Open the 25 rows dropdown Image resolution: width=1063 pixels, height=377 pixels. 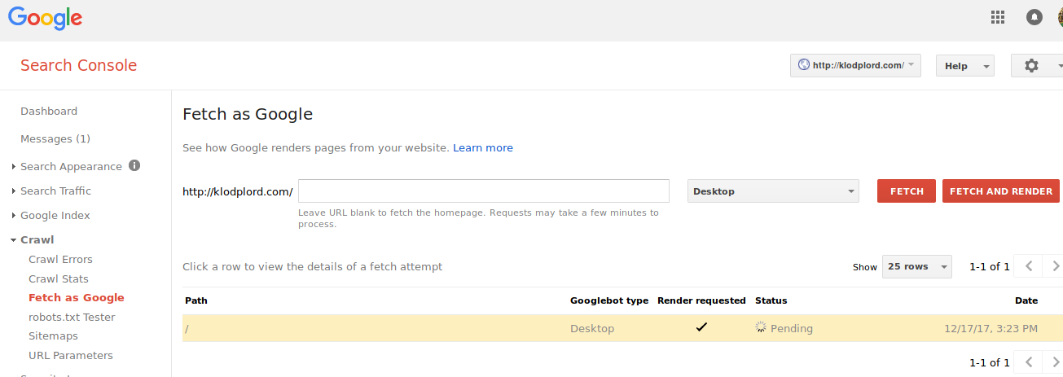(917, 266)
